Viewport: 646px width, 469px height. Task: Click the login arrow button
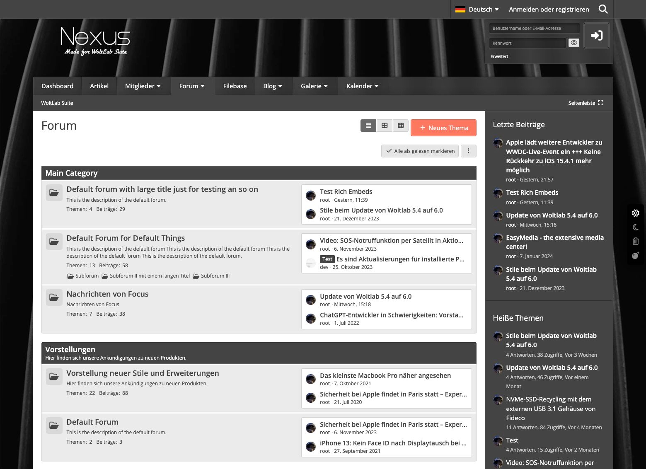[596, 36]
